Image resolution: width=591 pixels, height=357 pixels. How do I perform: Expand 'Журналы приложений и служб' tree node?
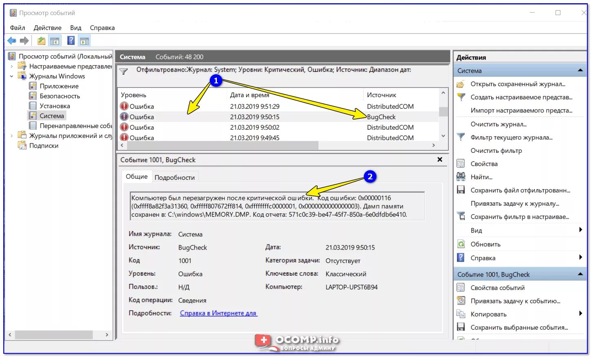[x=11, y=136]
